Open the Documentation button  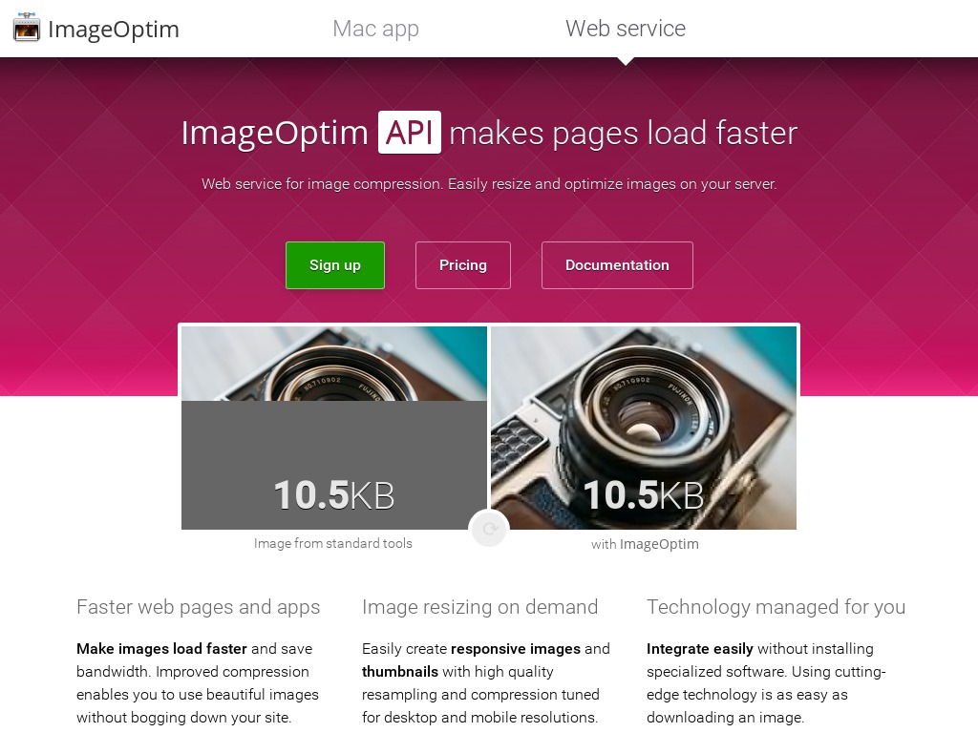(617, 265)
